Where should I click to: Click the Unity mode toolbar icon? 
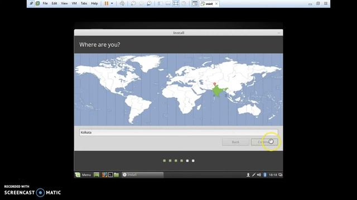point(184,3)
